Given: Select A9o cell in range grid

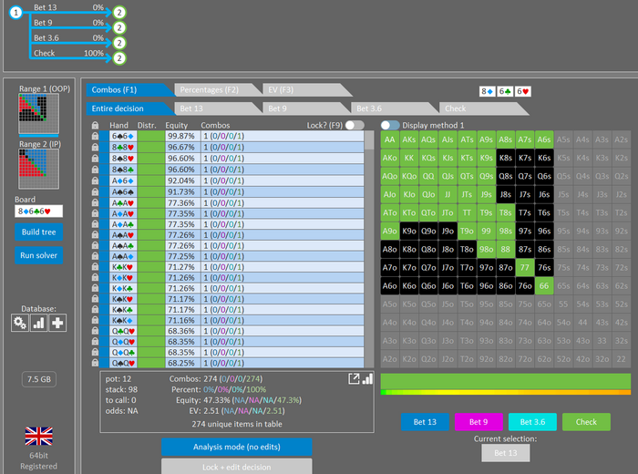Looking at the screenshot, I should pyautogui.click(x=390, y=232).
